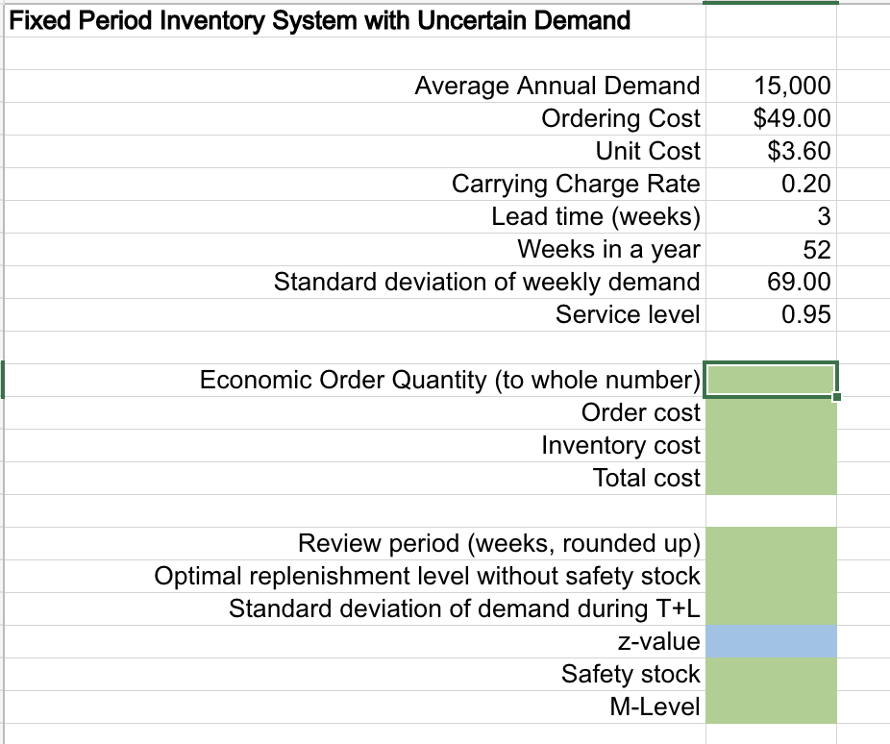Click the Ordering Cost value of $49.00
Viewport: 890px width, 744px height.
(x=770, y=118)
